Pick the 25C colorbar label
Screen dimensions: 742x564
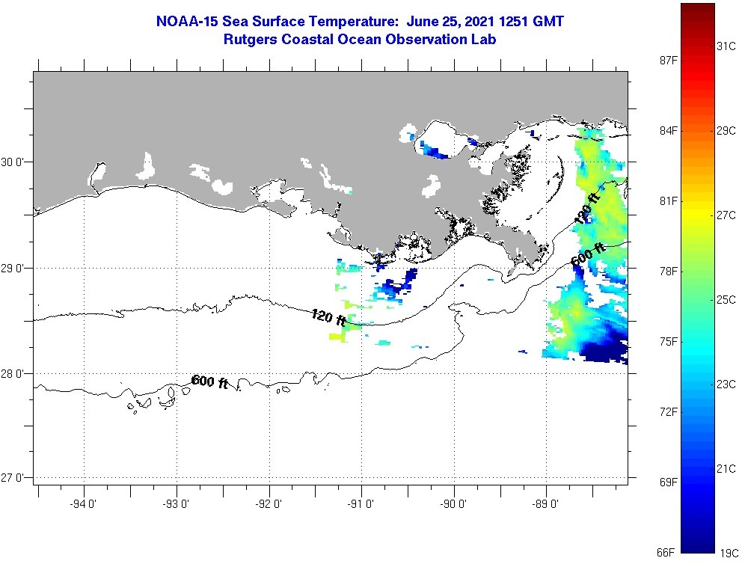coord(726,299)
